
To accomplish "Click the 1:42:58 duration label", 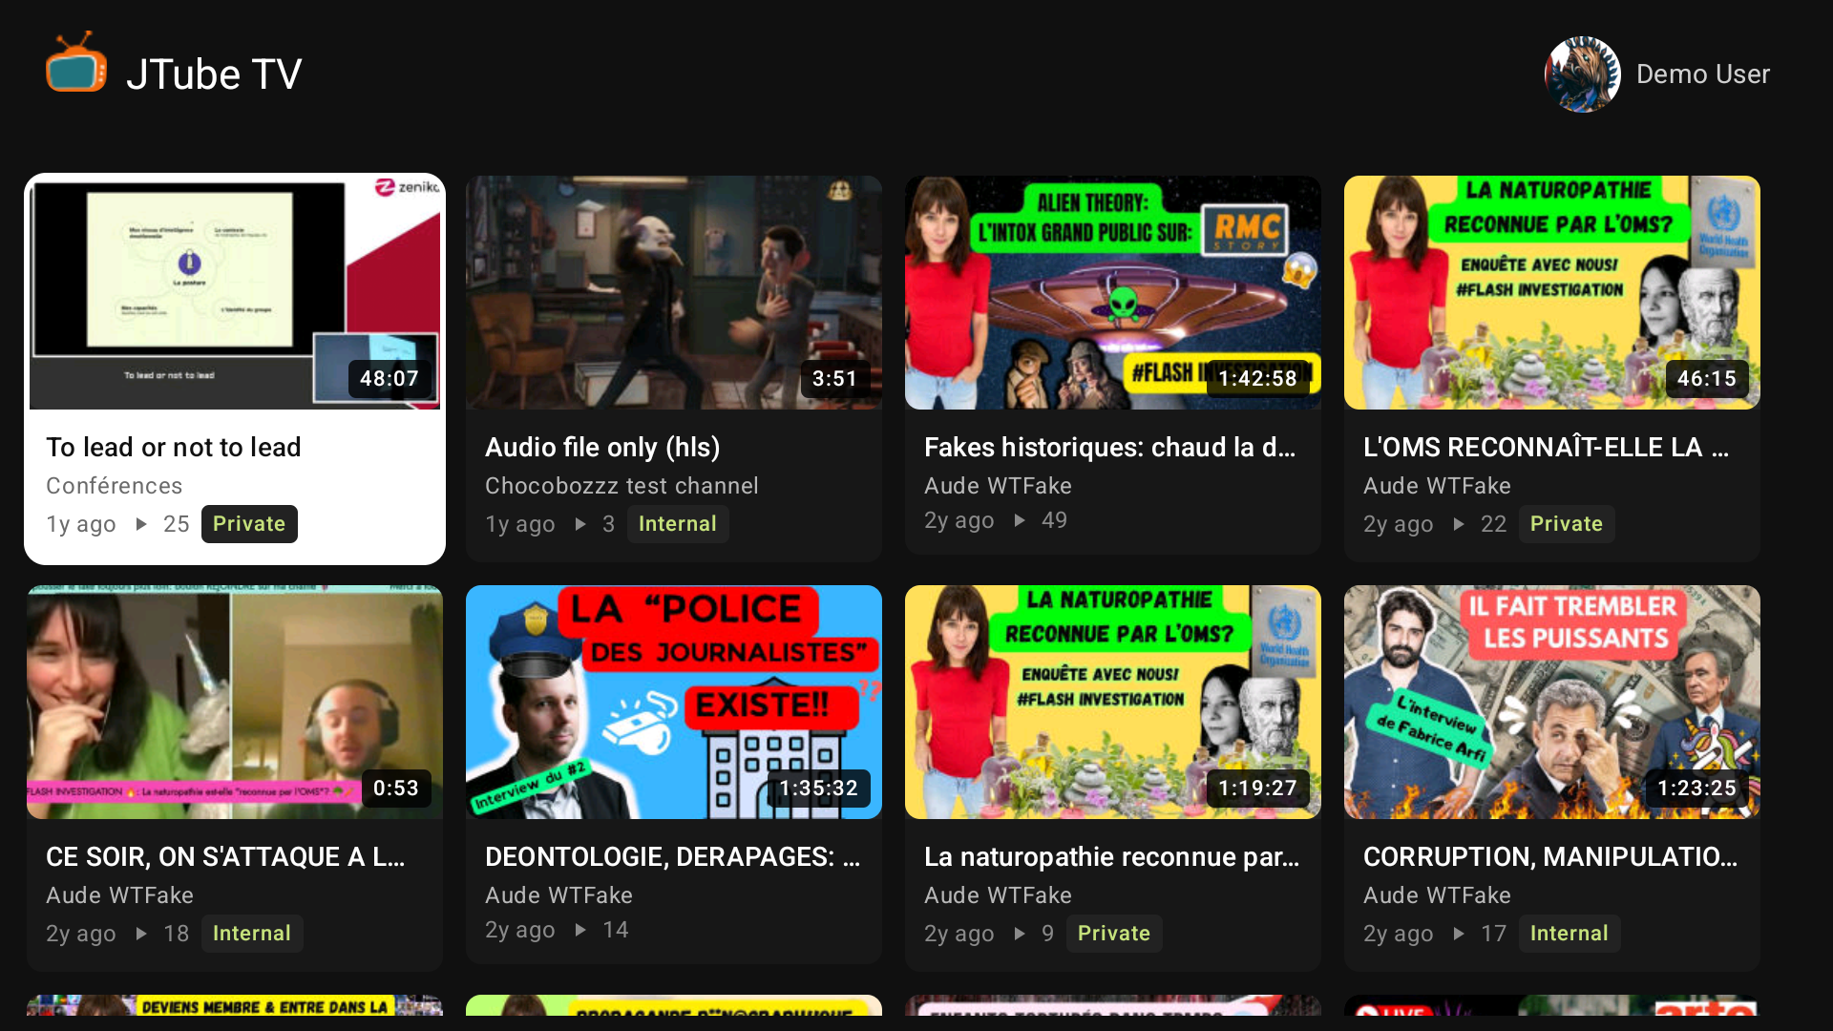I will pos(1258,379).
